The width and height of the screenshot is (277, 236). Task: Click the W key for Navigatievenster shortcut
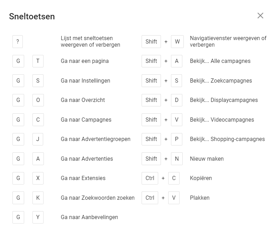[x=177, y=41]
